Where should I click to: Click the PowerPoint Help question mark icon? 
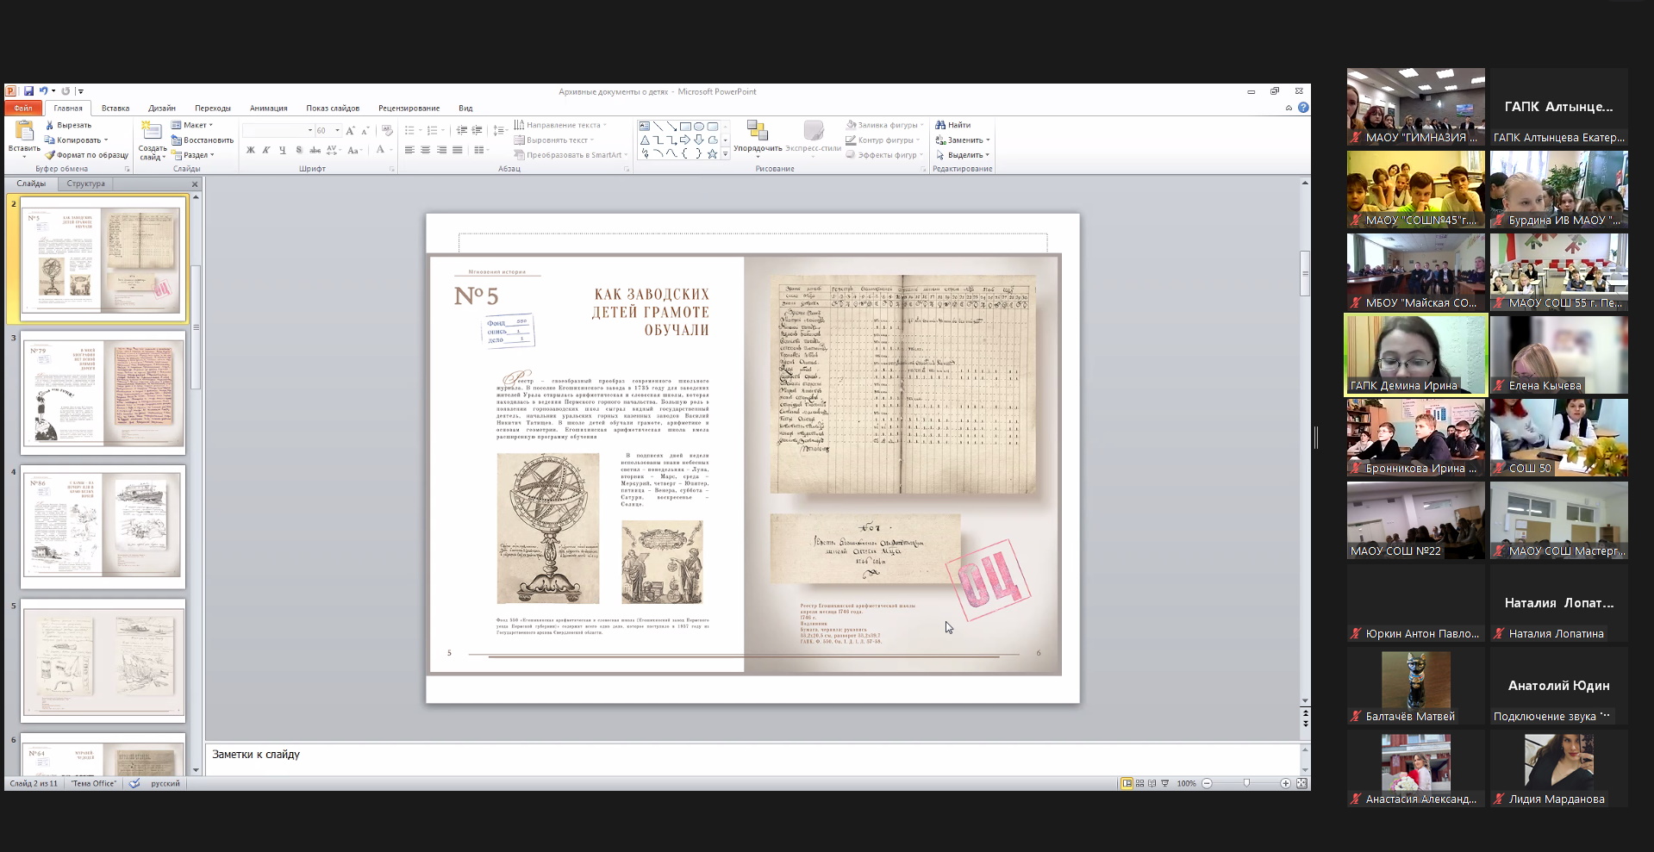click(x=1303, y=108)
